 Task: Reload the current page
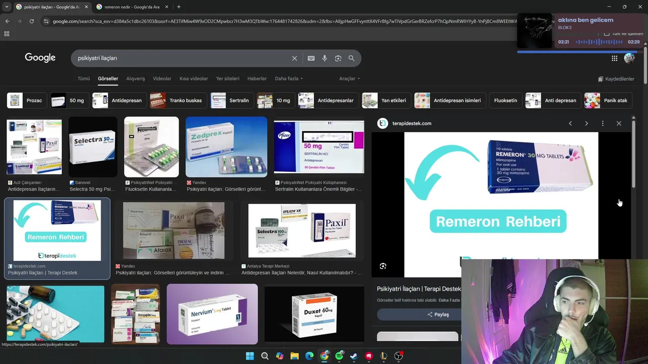pos(31,21)
